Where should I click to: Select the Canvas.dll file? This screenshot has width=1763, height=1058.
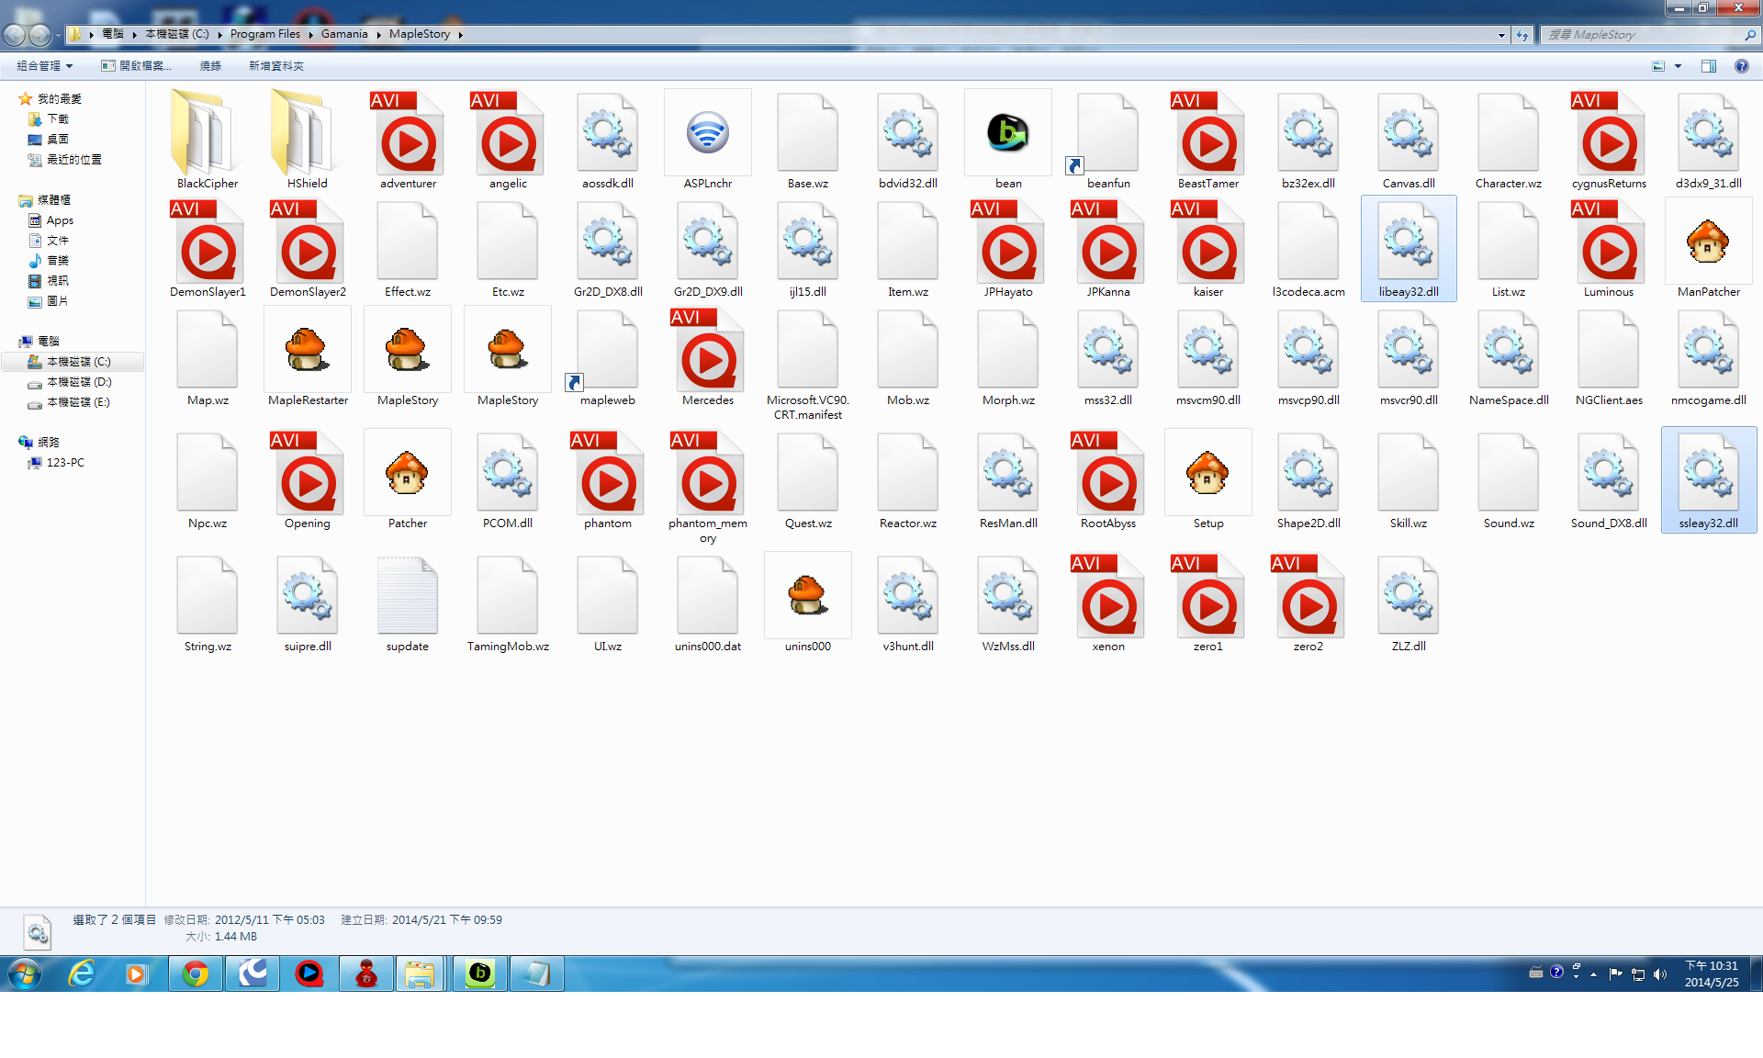pos(1409,140)
